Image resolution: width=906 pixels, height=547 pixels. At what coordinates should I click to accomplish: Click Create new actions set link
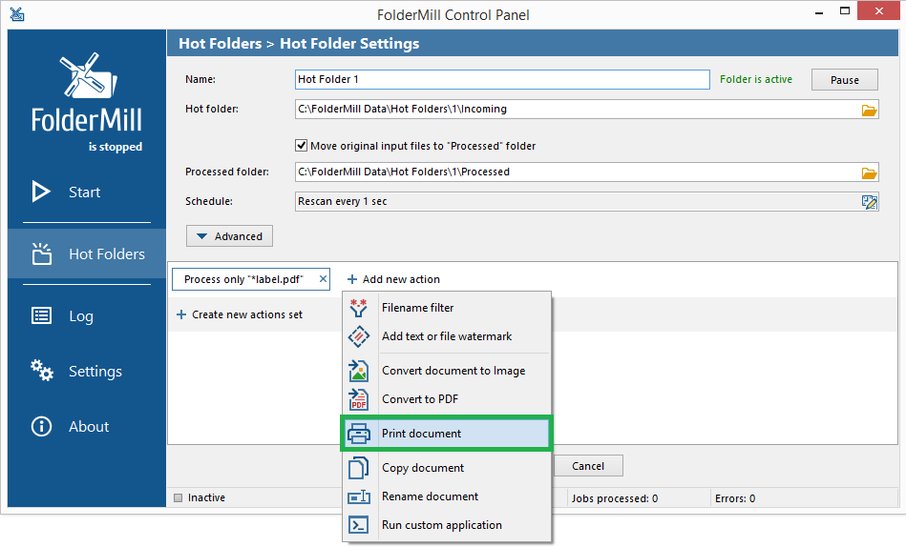(x=247, y=314)
